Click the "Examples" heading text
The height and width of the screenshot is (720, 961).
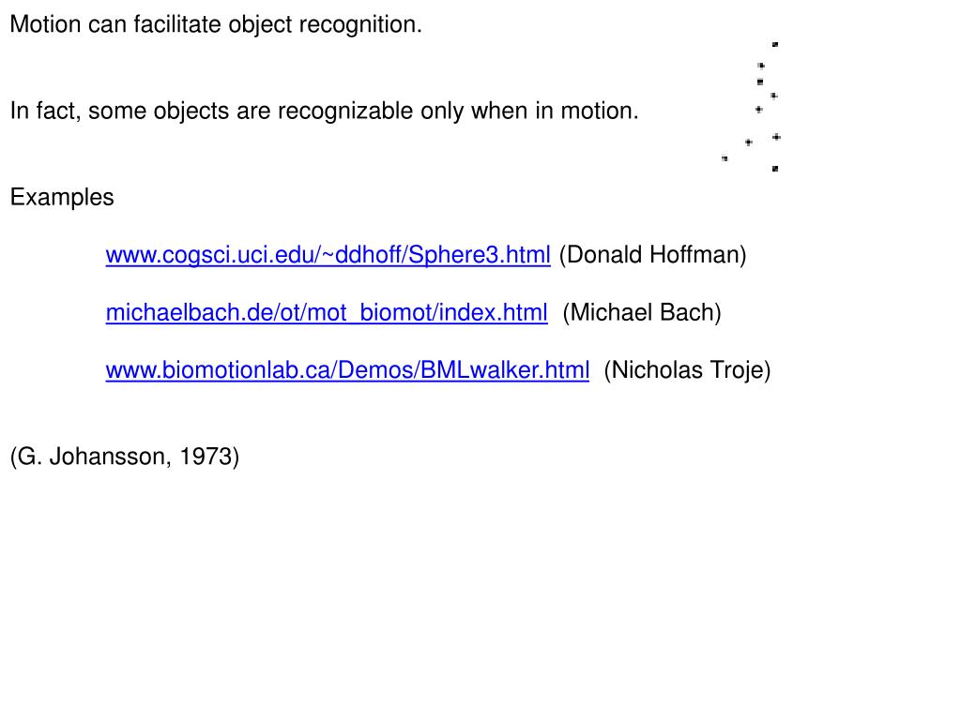pyautogui.click(x=62, y=198)
